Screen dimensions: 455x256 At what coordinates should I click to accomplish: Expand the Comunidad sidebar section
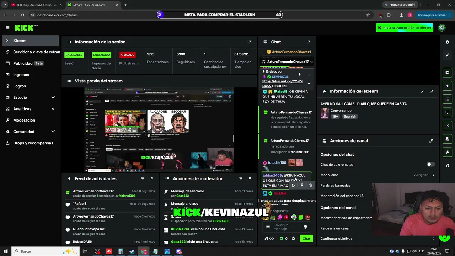coord(53,132)
